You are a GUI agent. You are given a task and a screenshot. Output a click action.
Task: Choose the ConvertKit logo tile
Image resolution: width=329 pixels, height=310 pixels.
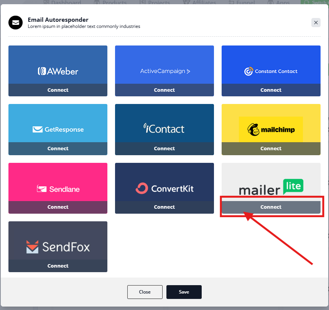pyautogui.click(x=164, y=182)
